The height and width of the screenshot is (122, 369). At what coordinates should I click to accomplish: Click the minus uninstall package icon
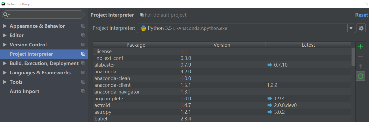[x=361, y=56]
